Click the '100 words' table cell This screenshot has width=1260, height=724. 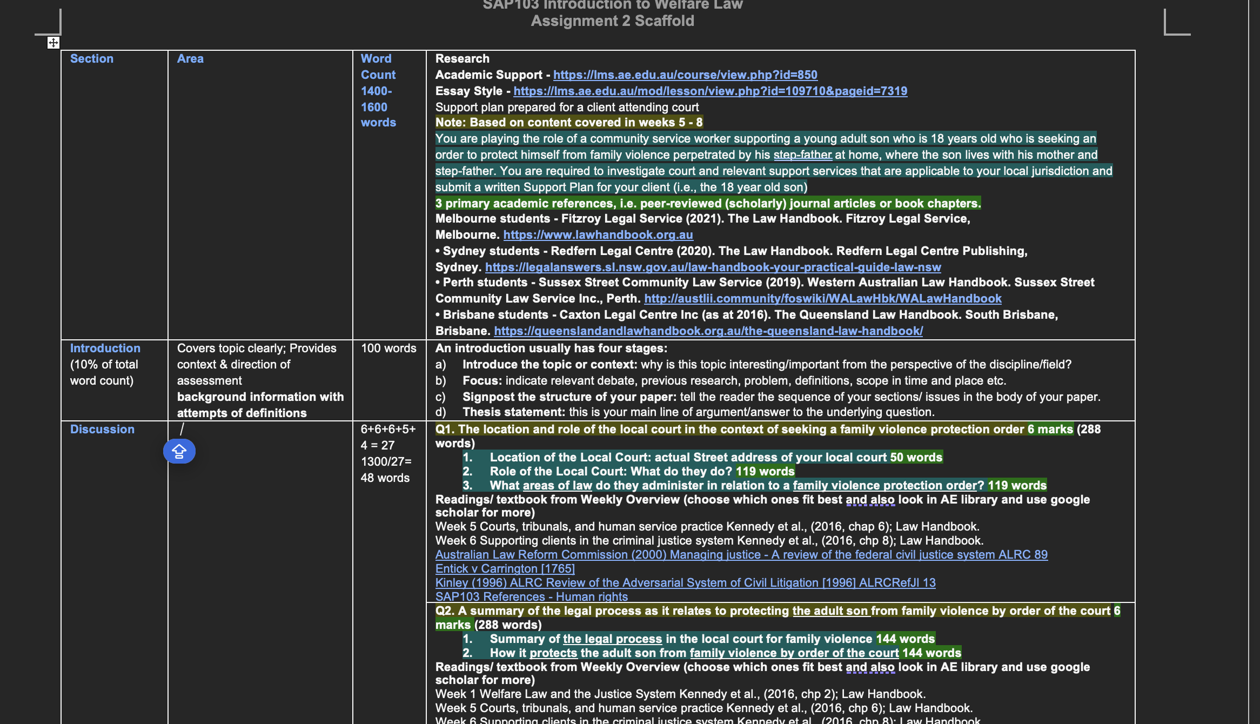click(x=388, y=348)
